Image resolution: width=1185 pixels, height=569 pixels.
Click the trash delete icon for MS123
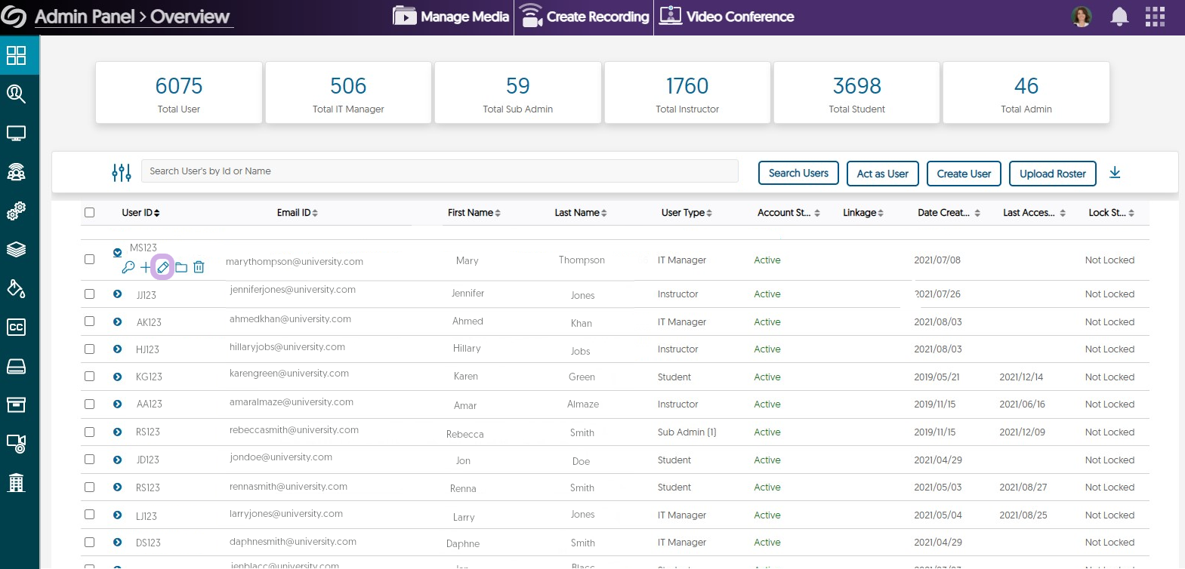pyautogui.click(x=199, y=267)
